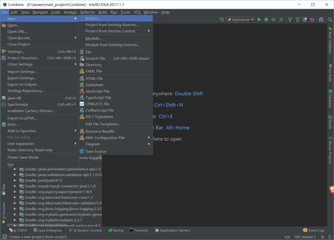Click Edit File Templates...
Viewport: 334px width, 240px height.
[x=116, y=124]
